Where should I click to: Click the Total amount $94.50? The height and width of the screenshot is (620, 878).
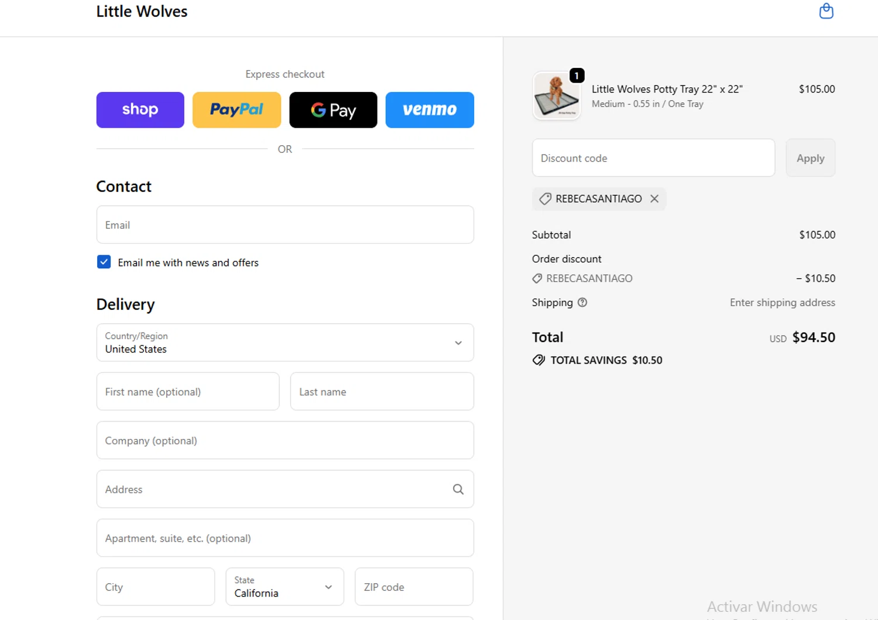[x=814, y=337]
